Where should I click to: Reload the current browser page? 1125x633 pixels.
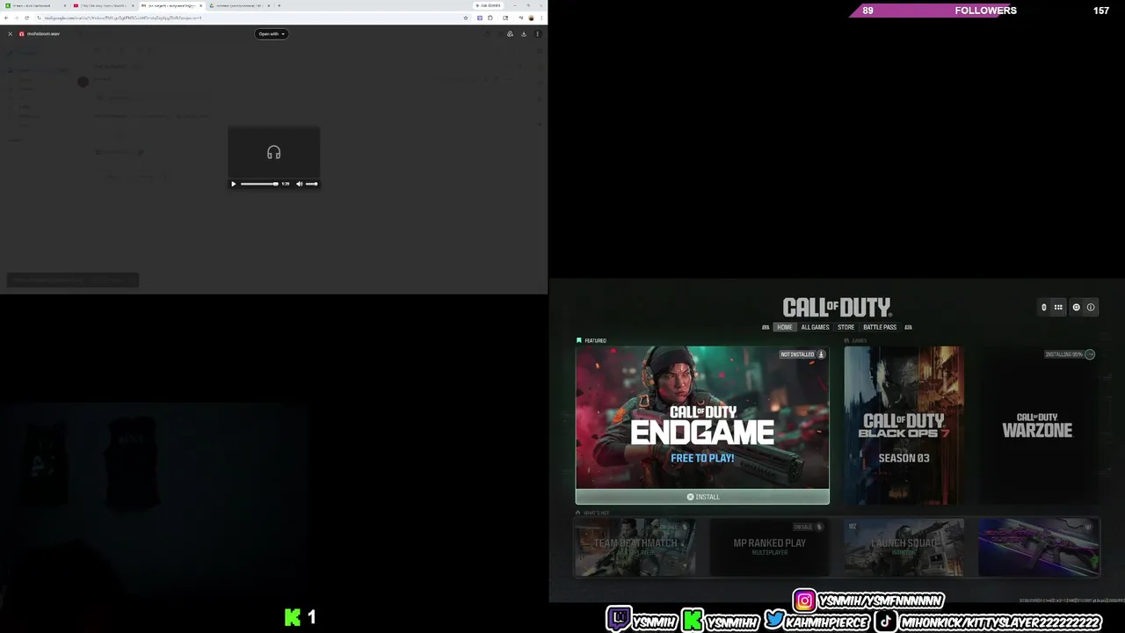pos(26,18)
